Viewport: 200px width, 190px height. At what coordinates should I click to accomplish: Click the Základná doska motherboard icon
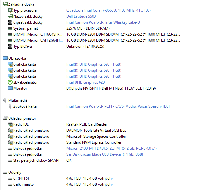(5, 4)
